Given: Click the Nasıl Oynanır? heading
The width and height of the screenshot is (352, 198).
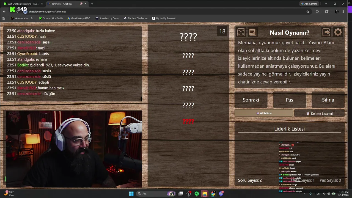Looking at the screenshot, I should (290, 33).
